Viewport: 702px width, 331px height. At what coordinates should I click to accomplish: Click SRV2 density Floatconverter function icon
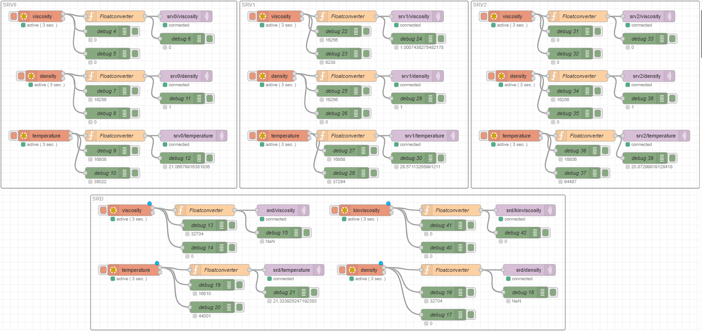click(x=555, y=76)
